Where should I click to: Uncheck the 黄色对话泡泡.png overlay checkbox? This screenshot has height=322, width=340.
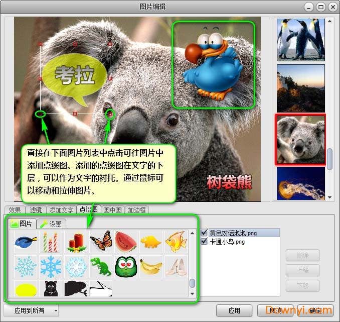click(x=204, y=233)
